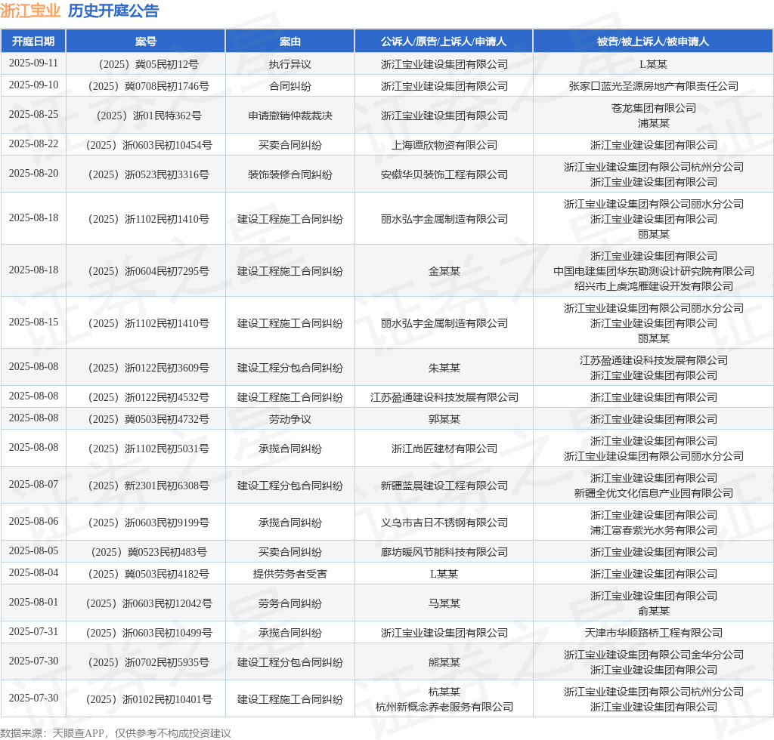The width and height of the screenshot is (774, 740).
Task: Click the 开庭日期 column header
Action: click(33, 42)
